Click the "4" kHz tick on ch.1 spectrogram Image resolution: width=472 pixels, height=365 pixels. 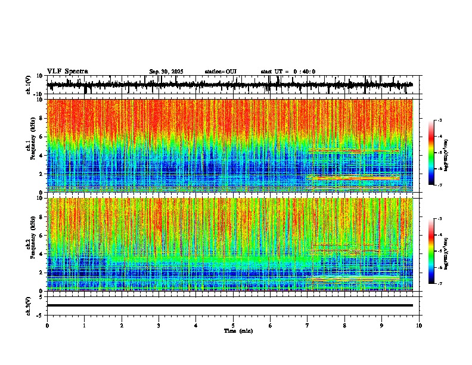pos(41,156)
